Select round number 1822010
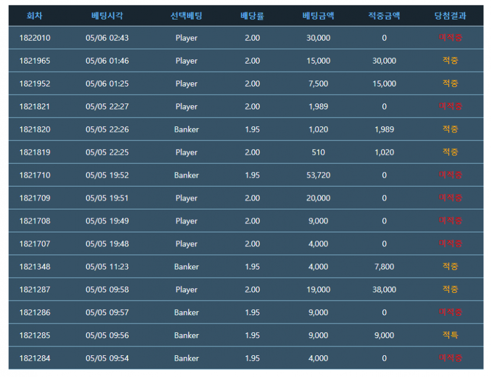Screen dimensions: 491x377 [35, 38]
